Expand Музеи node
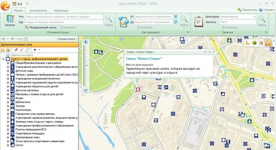The width and height of the screenshot is (276, 150). pyautogui.click(x=8, y=98)
